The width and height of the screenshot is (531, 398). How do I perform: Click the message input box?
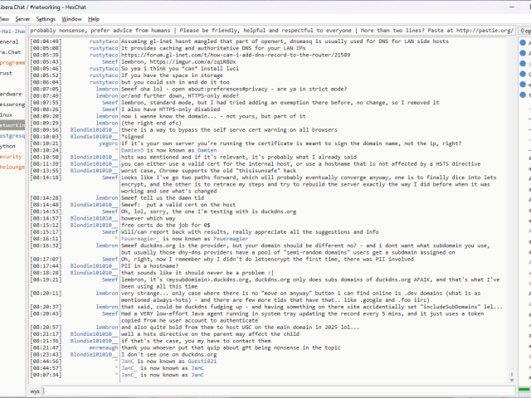(274, 390)
